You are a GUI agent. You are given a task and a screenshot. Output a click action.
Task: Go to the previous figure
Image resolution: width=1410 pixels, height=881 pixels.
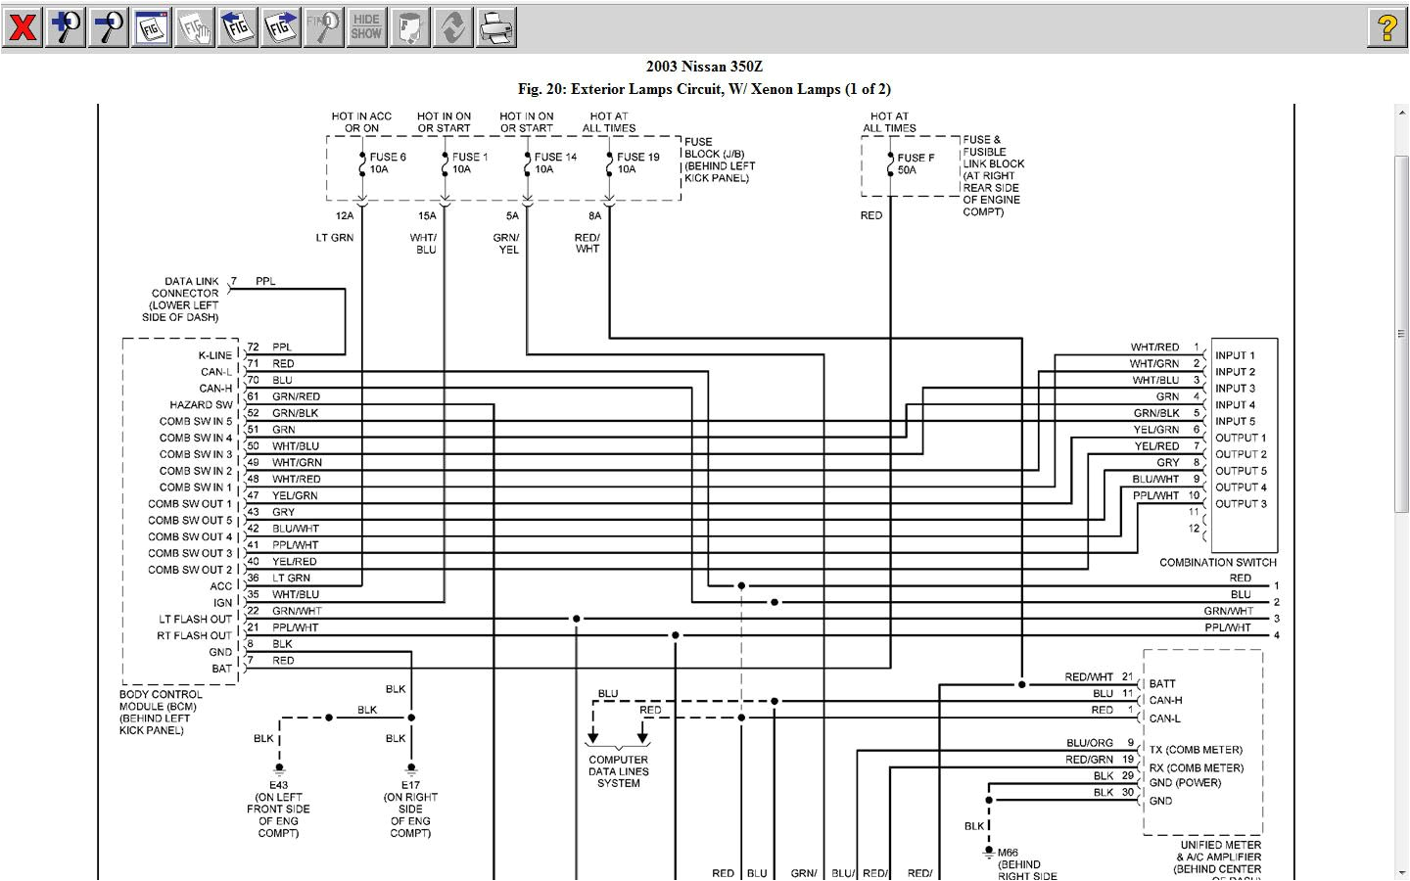click(238, 27)
